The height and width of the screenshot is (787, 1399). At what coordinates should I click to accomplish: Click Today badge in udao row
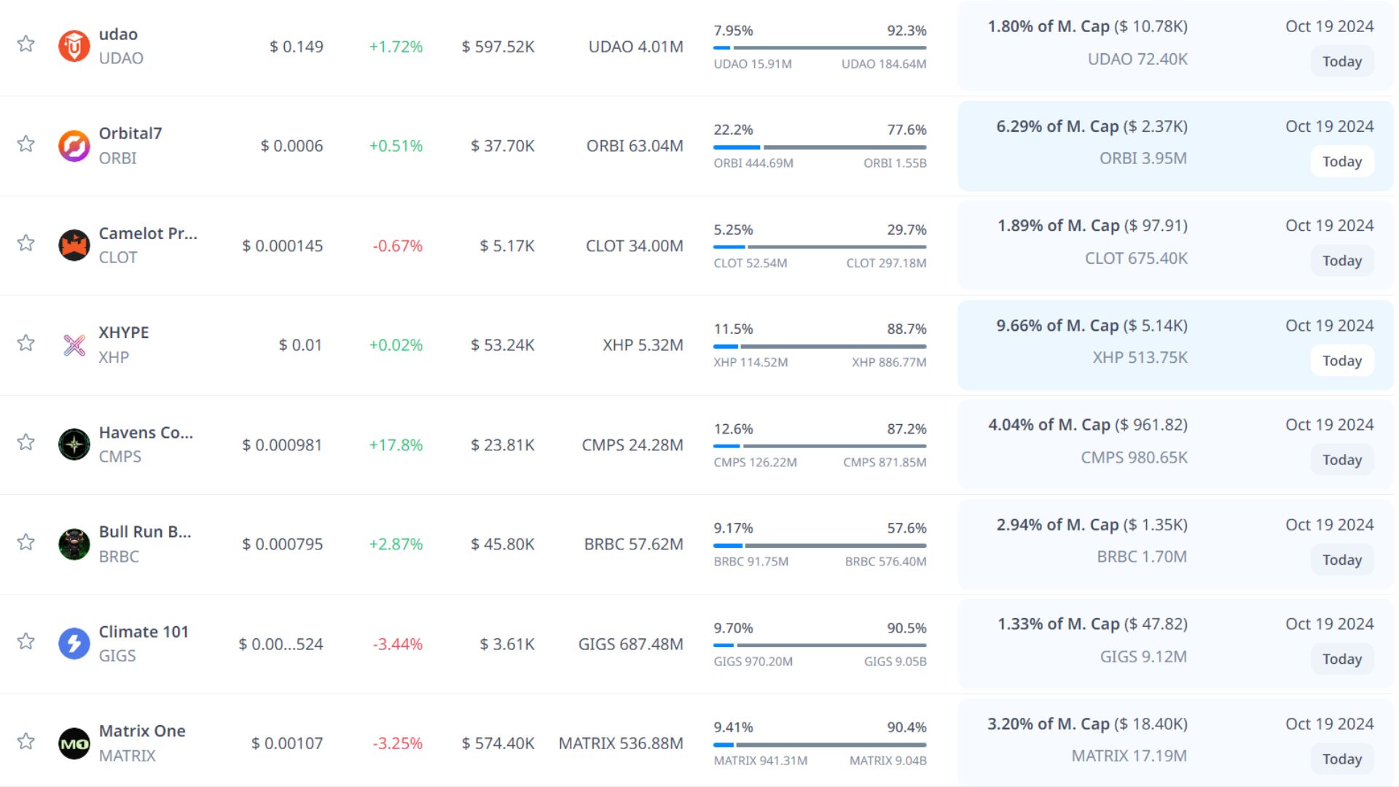(x=1341, y=62)
